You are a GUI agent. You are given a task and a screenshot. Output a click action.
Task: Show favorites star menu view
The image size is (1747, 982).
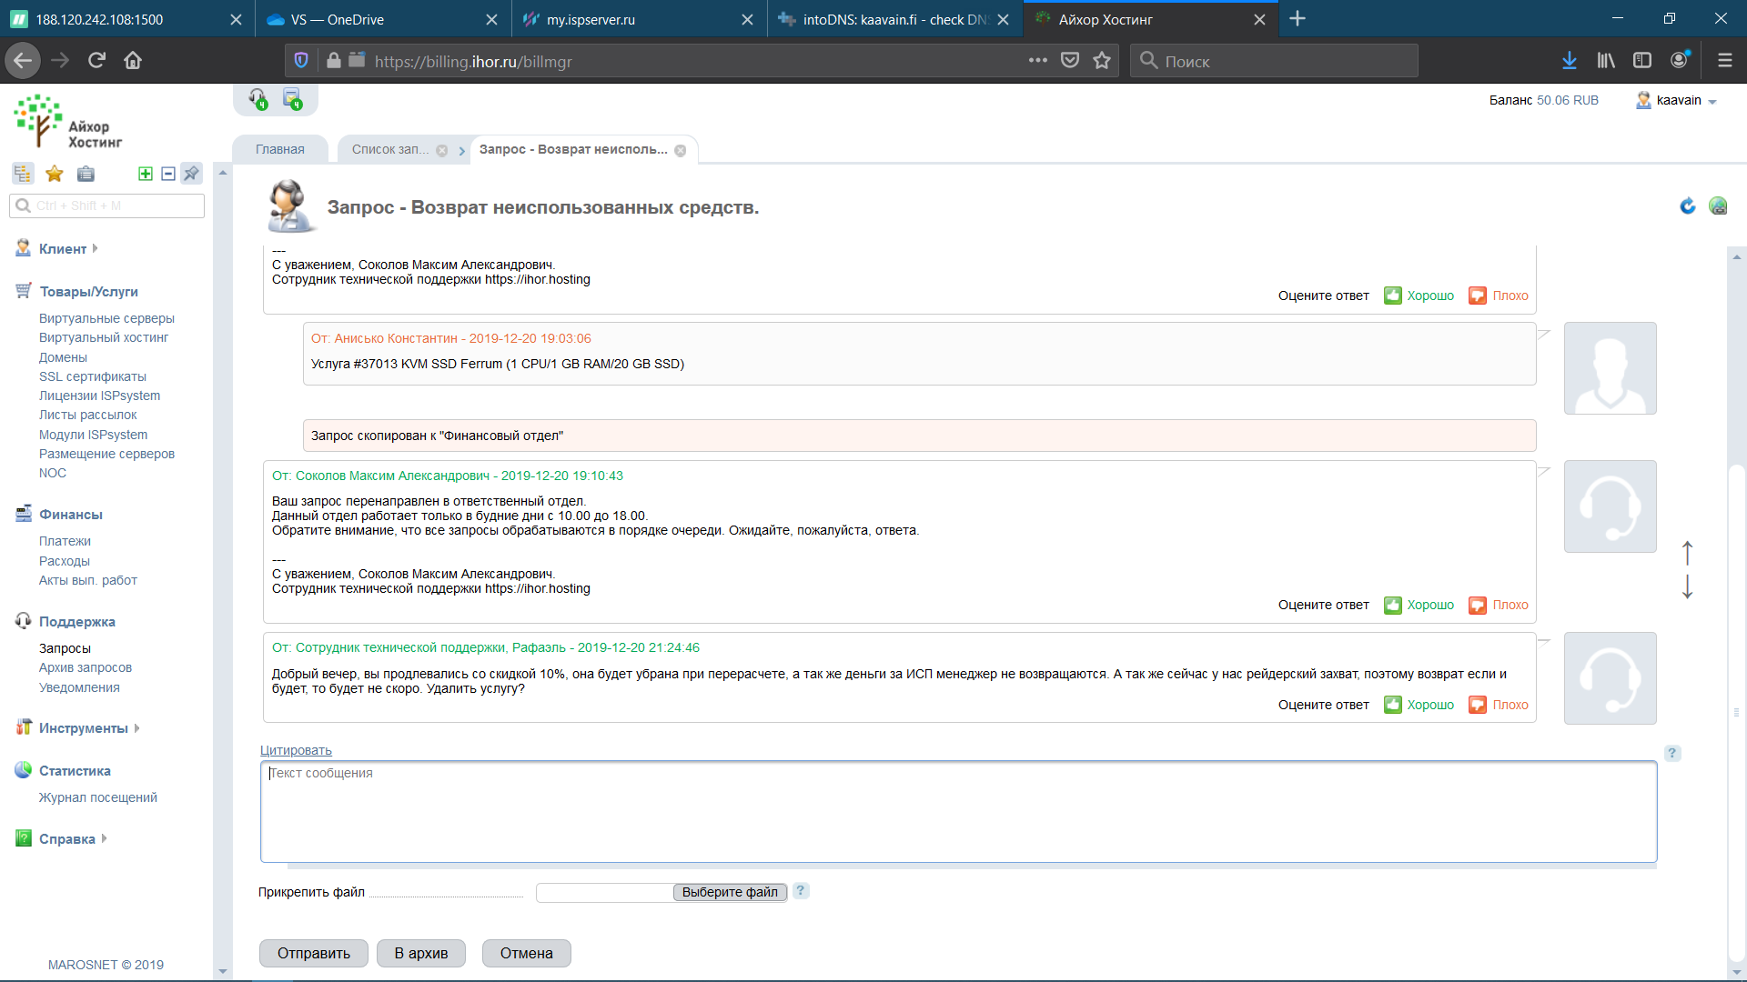pos(55,174)
